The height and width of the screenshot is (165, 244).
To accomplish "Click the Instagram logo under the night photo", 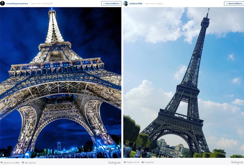I will (x=115, y=163).
